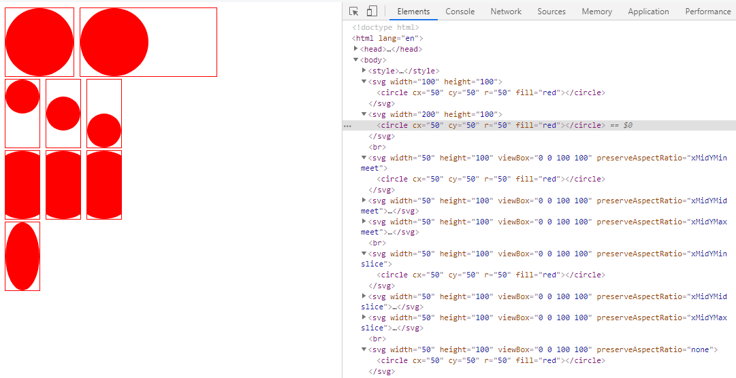Click the red circle in the wide svg box
The height and width of the screenshot is (378, 736).
coord(114,42)
